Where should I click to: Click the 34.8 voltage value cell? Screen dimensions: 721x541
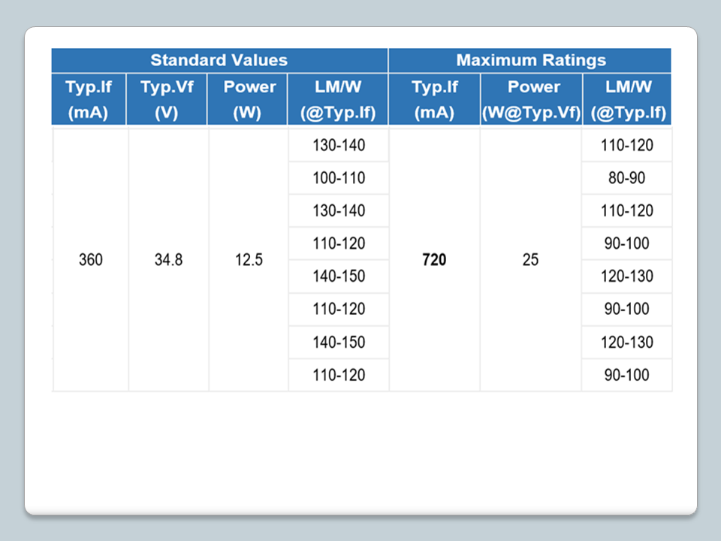tap(168, 260)
